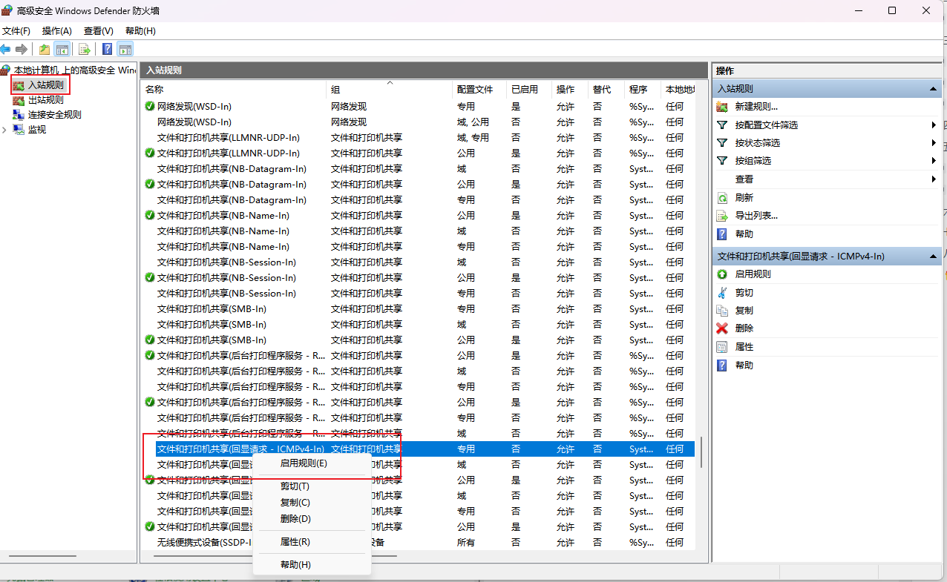Click green check of 文件和打印机共享(NB-Name-In) 公用 rule
The height and width of the screenshot is (582, 947).
[150, 216]
